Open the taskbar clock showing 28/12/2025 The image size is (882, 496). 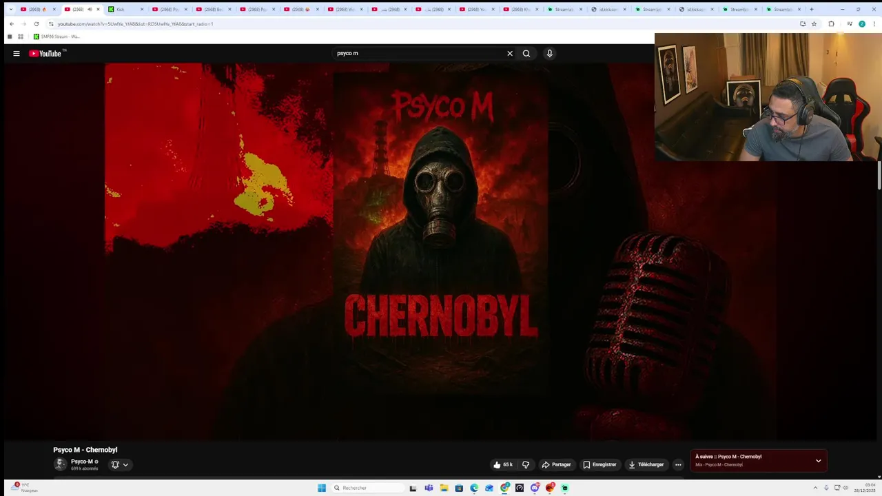pyautogui.click(x=865, y=488)
